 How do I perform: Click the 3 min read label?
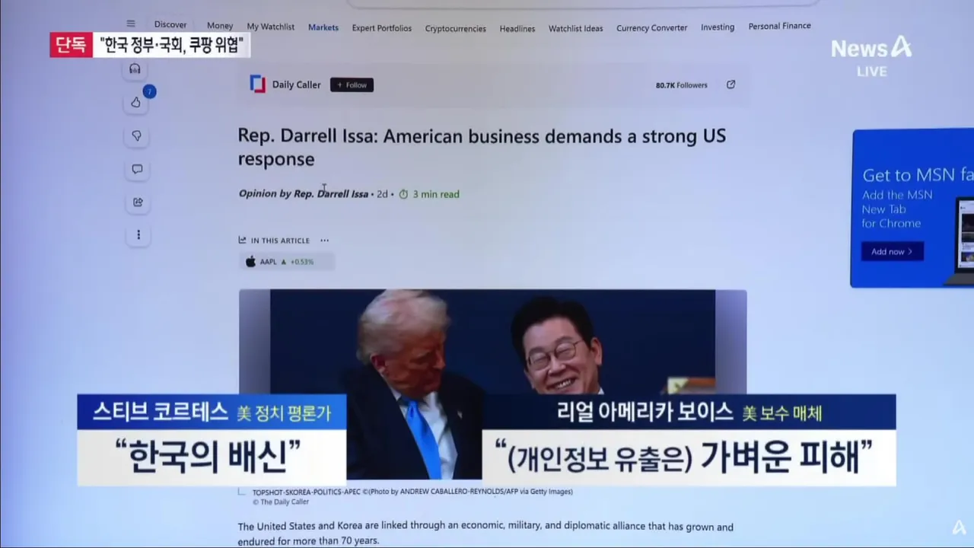[436, 194]
